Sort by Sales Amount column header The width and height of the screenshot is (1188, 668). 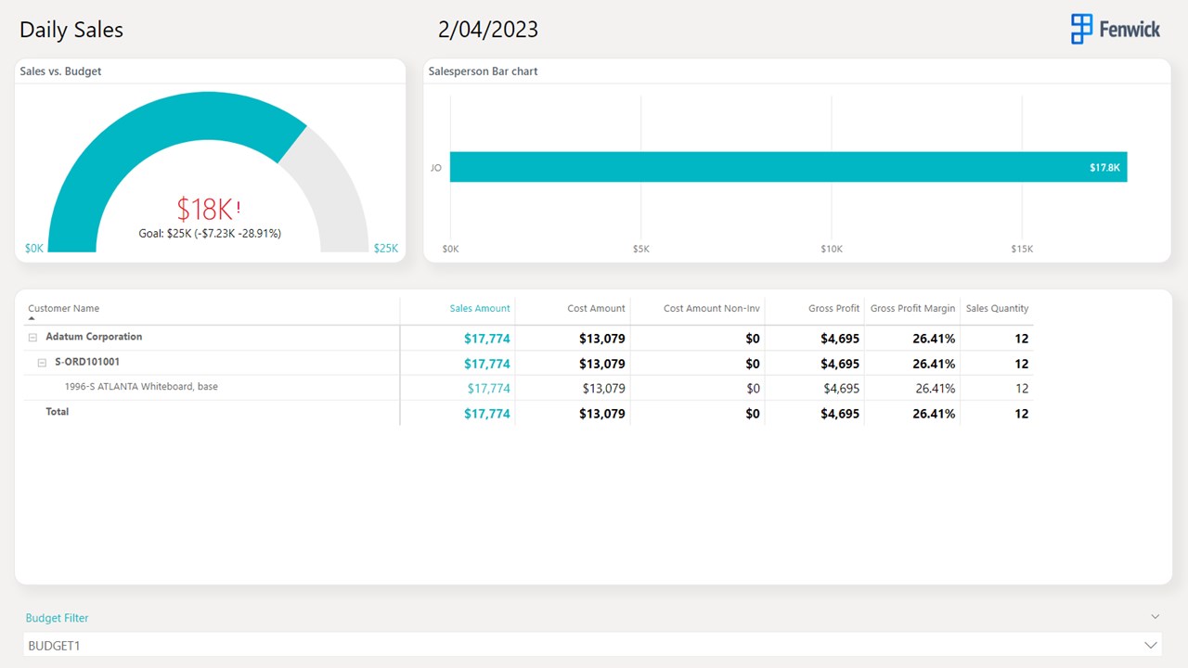pos(480,308)
